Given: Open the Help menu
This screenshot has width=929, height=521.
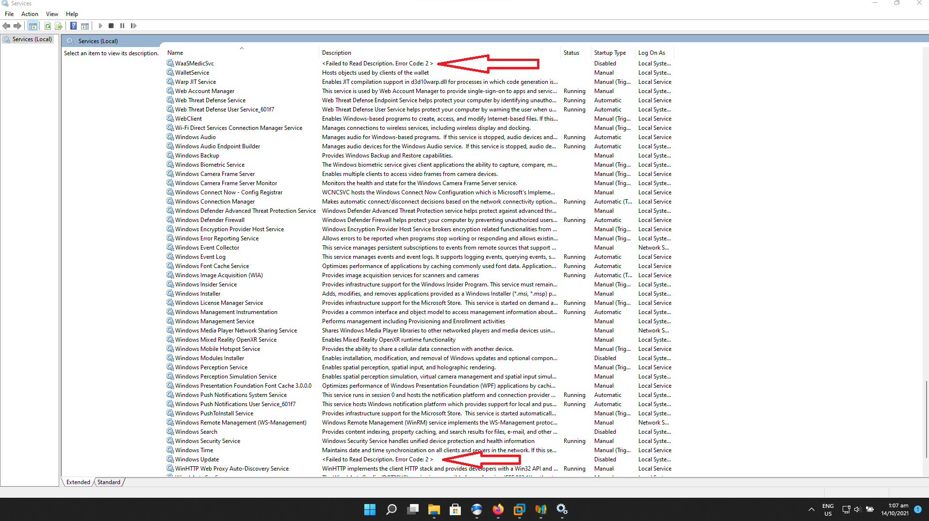Looking at the screenshot, I should 72,14.
